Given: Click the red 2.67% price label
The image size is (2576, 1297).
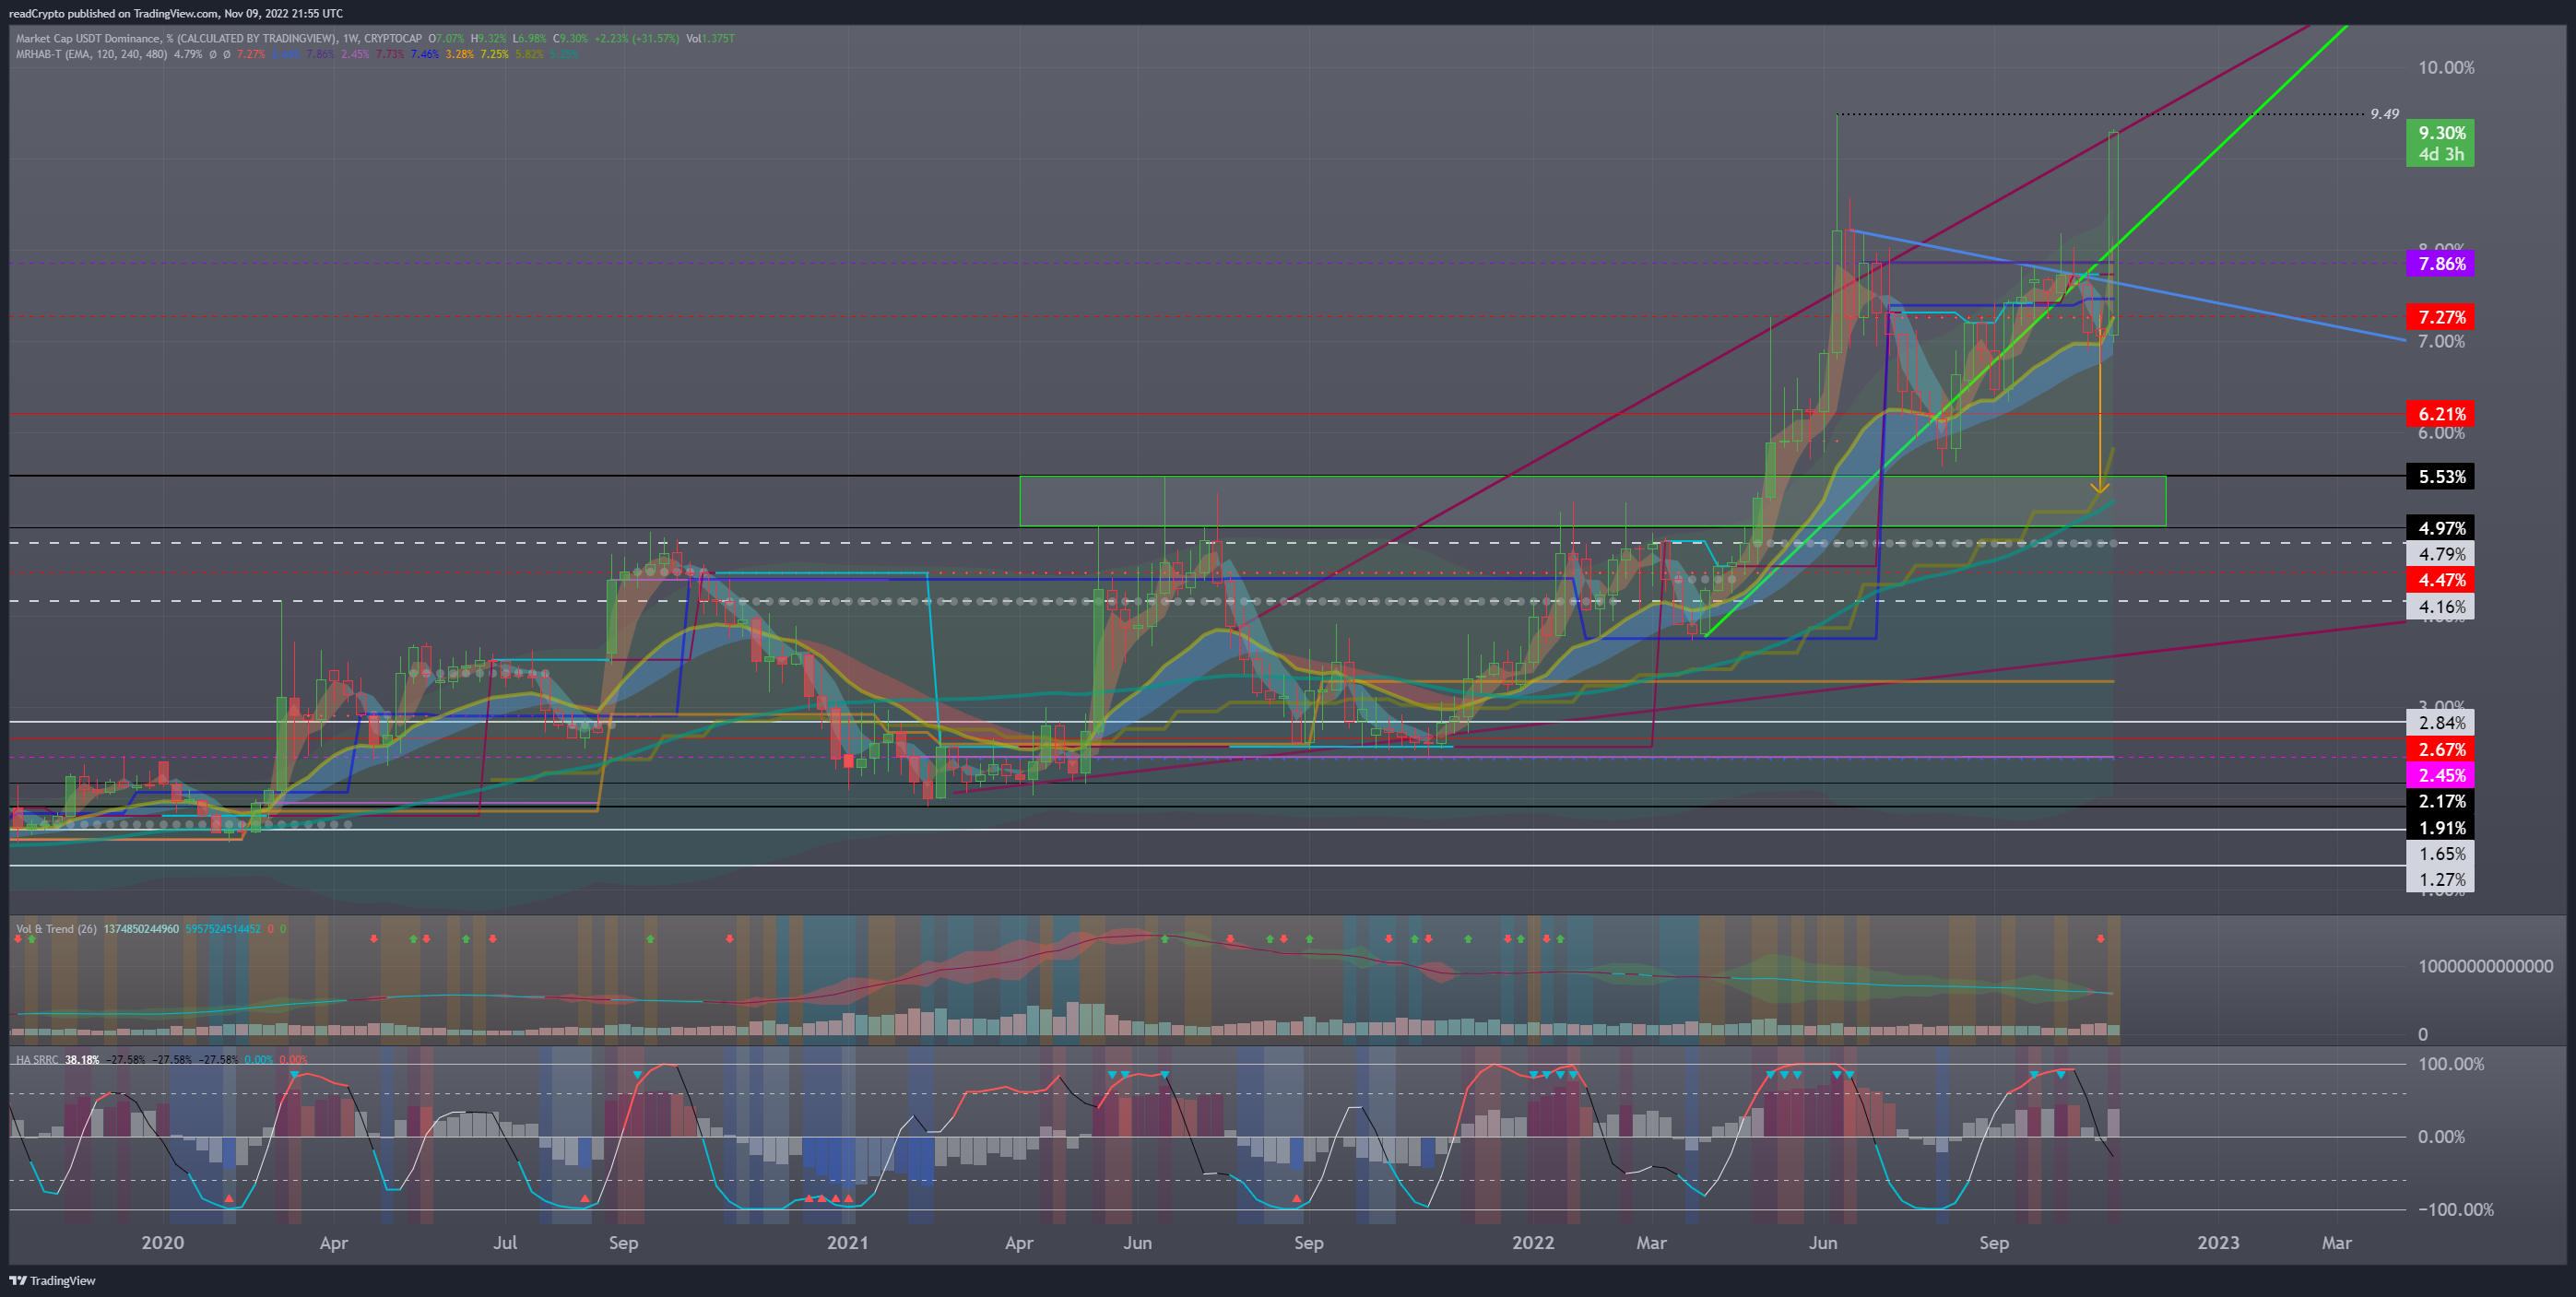Looking at the screenshot, I should (x=2441, y=749).
